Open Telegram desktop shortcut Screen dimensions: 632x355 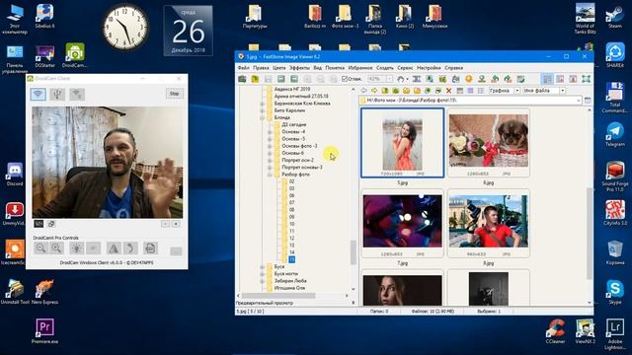coord(615,135)
